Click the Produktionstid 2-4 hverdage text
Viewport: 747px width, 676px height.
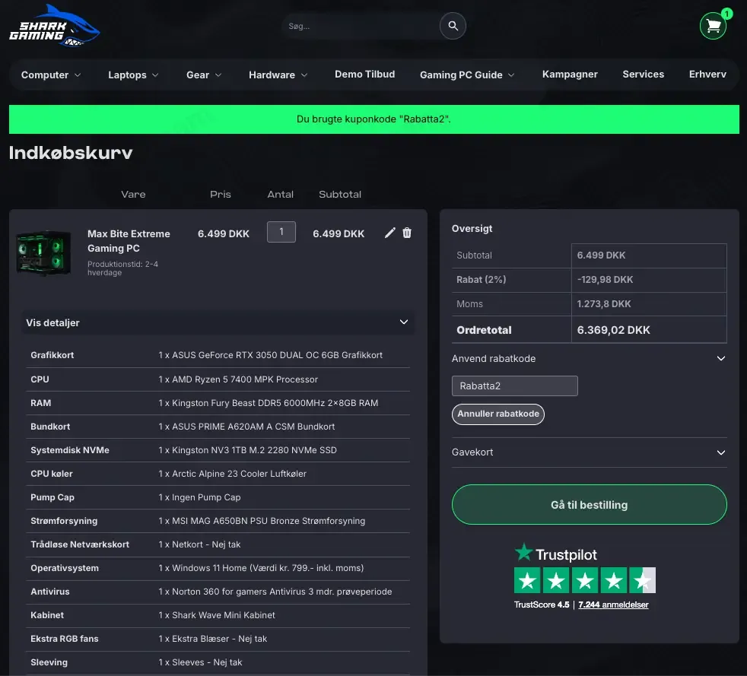[x=122, y=268]
